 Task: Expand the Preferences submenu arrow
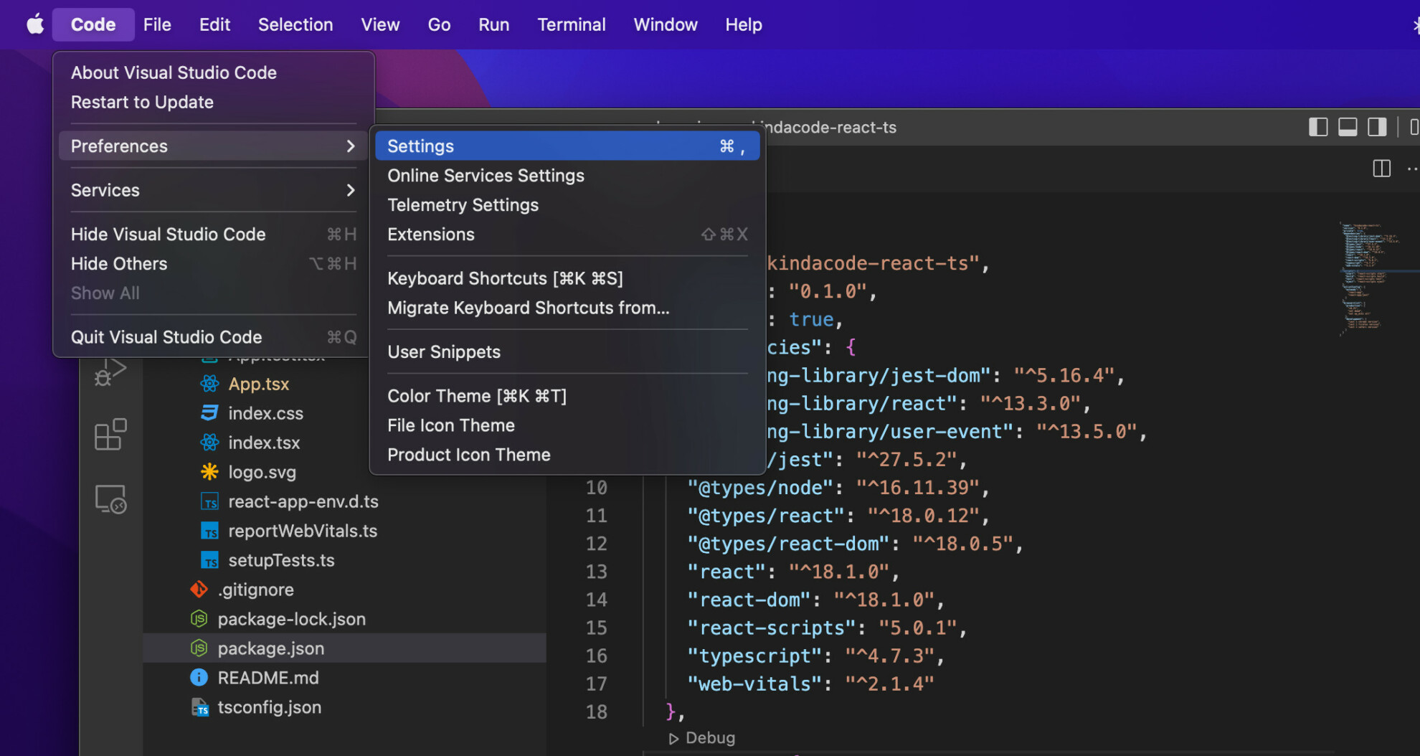pos(350,146)
